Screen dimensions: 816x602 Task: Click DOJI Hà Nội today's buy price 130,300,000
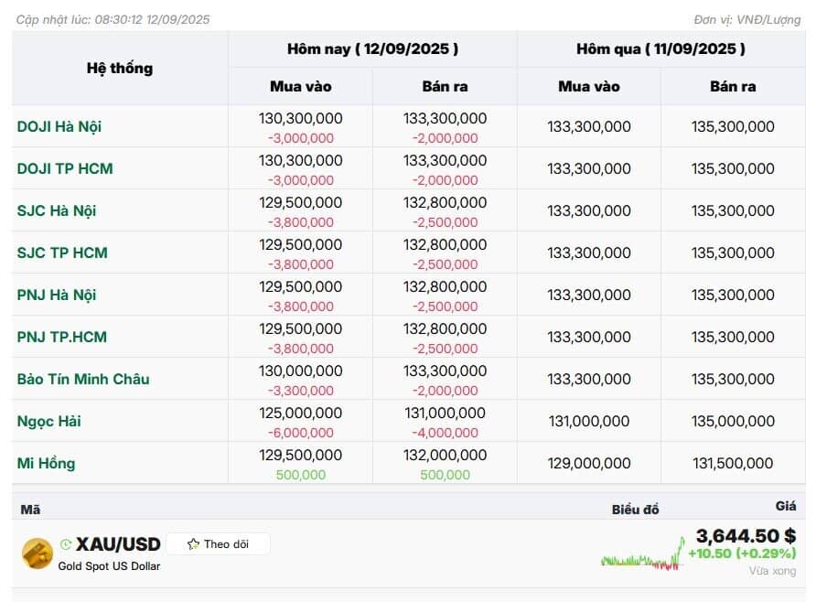[301, 119]
